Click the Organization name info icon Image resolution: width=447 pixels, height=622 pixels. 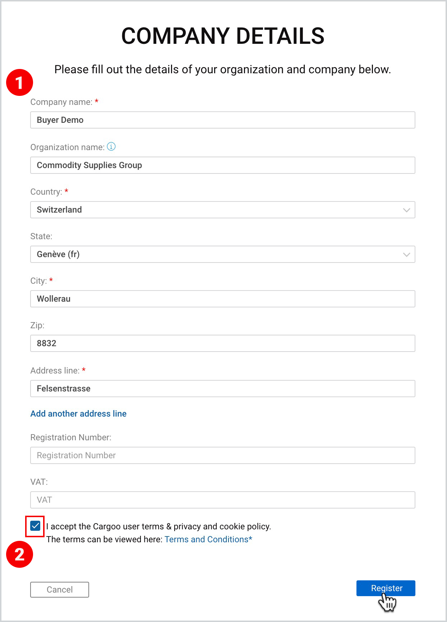tap(111, 147)
